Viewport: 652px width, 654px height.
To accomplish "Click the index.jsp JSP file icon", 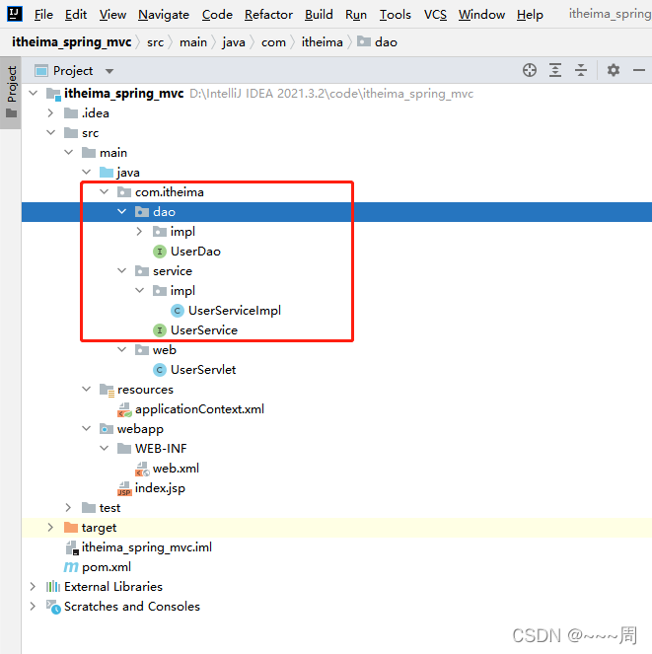I will pos(124,488).
